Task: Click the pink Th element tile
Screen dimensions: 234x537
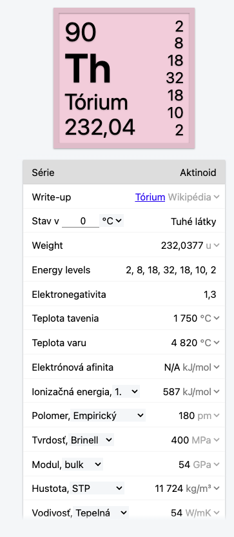Action: [124, 79]
